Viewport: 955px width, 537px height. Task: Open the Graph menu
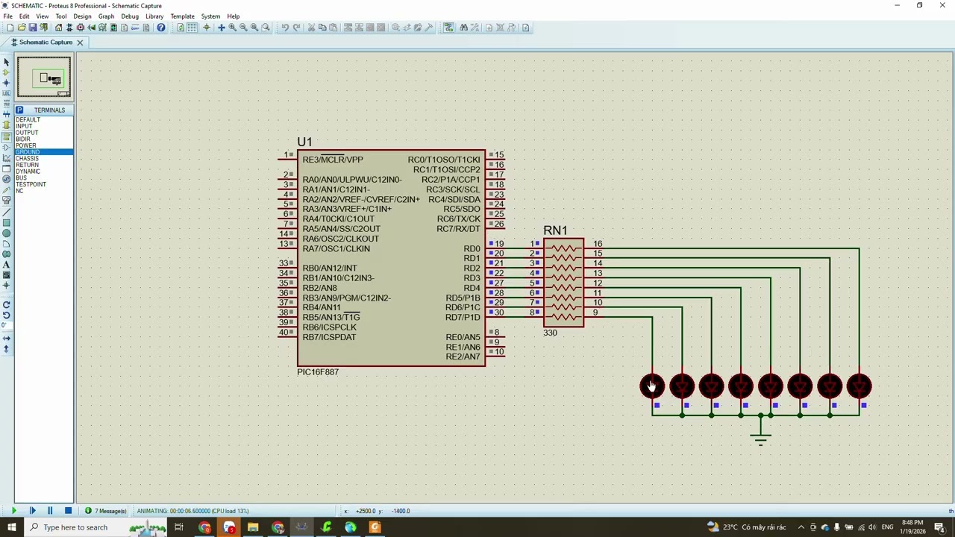click(x=106, y=16)
